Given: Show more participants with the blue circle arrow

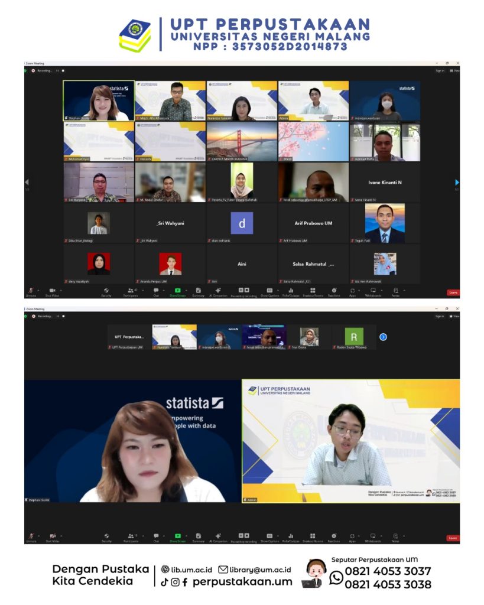Looking at the screenshot, I should point(383,337).
